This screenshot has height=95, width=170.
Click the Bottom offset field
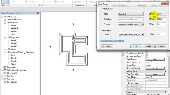(x=161, y=24)
